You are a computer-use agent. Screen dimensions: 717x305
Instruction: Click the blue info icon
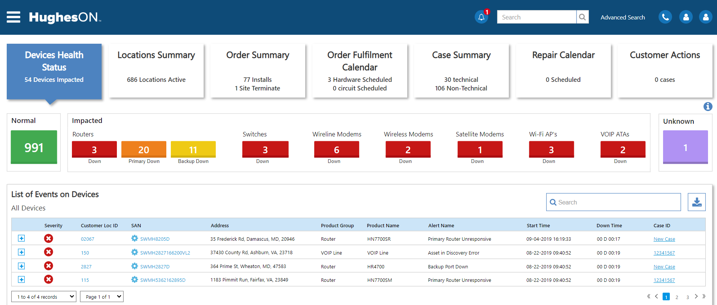click(x=707, y=107)
